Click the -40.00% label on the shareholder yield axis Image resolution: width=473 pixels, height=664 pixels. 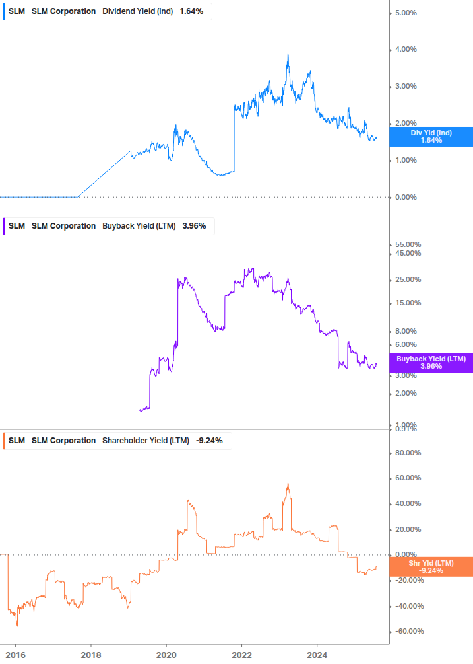click(x=409, y=607)
